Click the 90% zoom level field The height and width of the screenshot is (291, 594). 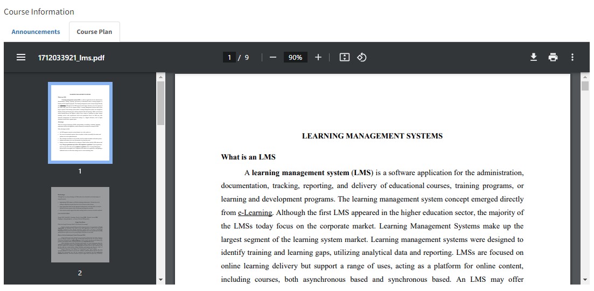295,57
